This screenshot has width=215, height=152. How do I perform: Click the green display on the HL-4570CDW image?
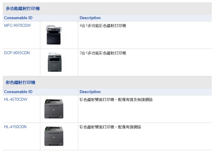[47, 102]
